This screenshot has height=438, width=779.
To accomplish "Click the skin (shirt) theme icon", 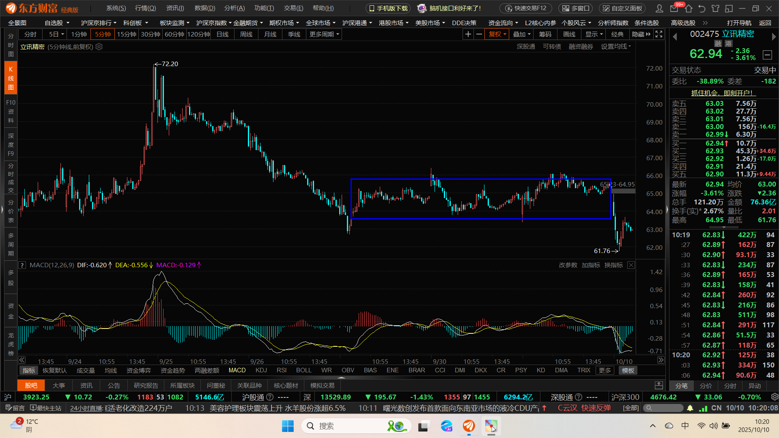I will tap(715, 8).
